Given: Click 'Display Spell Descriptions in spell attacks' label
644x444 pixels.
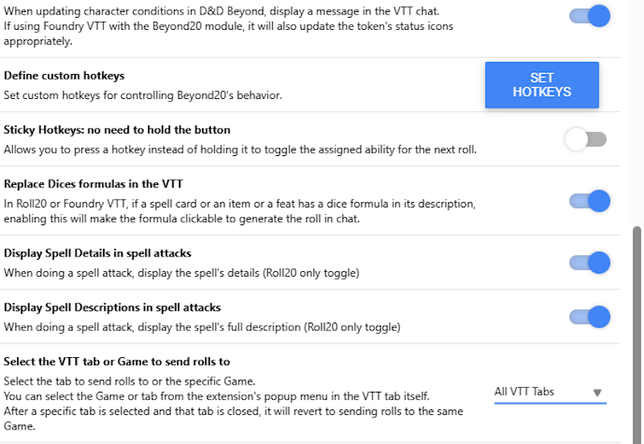Looking at the screenshot, I should coord(112,307).
